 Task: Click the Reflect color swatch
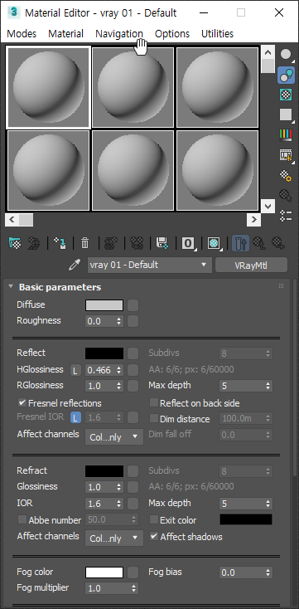pyautogui.click(x=104, y=353)
